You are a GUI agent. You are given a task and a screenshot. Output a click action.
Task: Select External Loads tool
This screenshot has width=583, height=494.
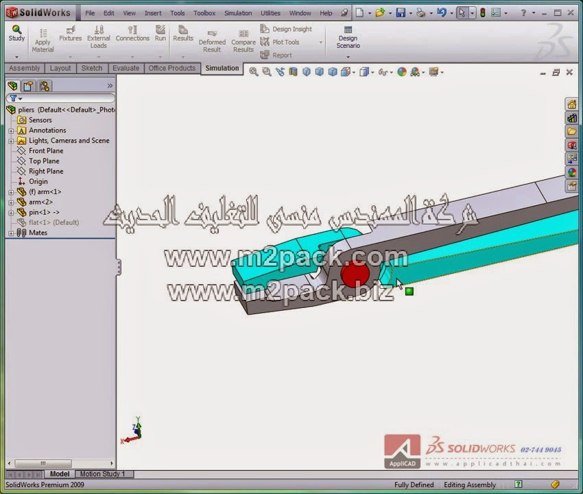tap(99, 37)
